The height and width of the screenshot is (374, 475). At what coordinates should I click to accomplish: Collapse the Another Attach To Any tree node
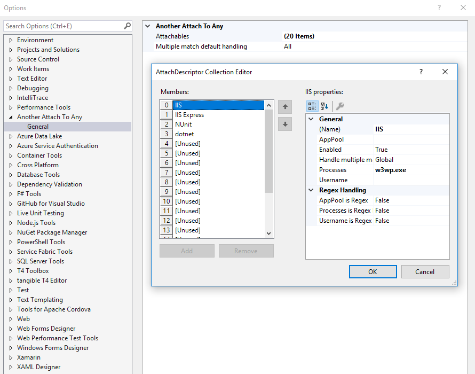(11, 117)
